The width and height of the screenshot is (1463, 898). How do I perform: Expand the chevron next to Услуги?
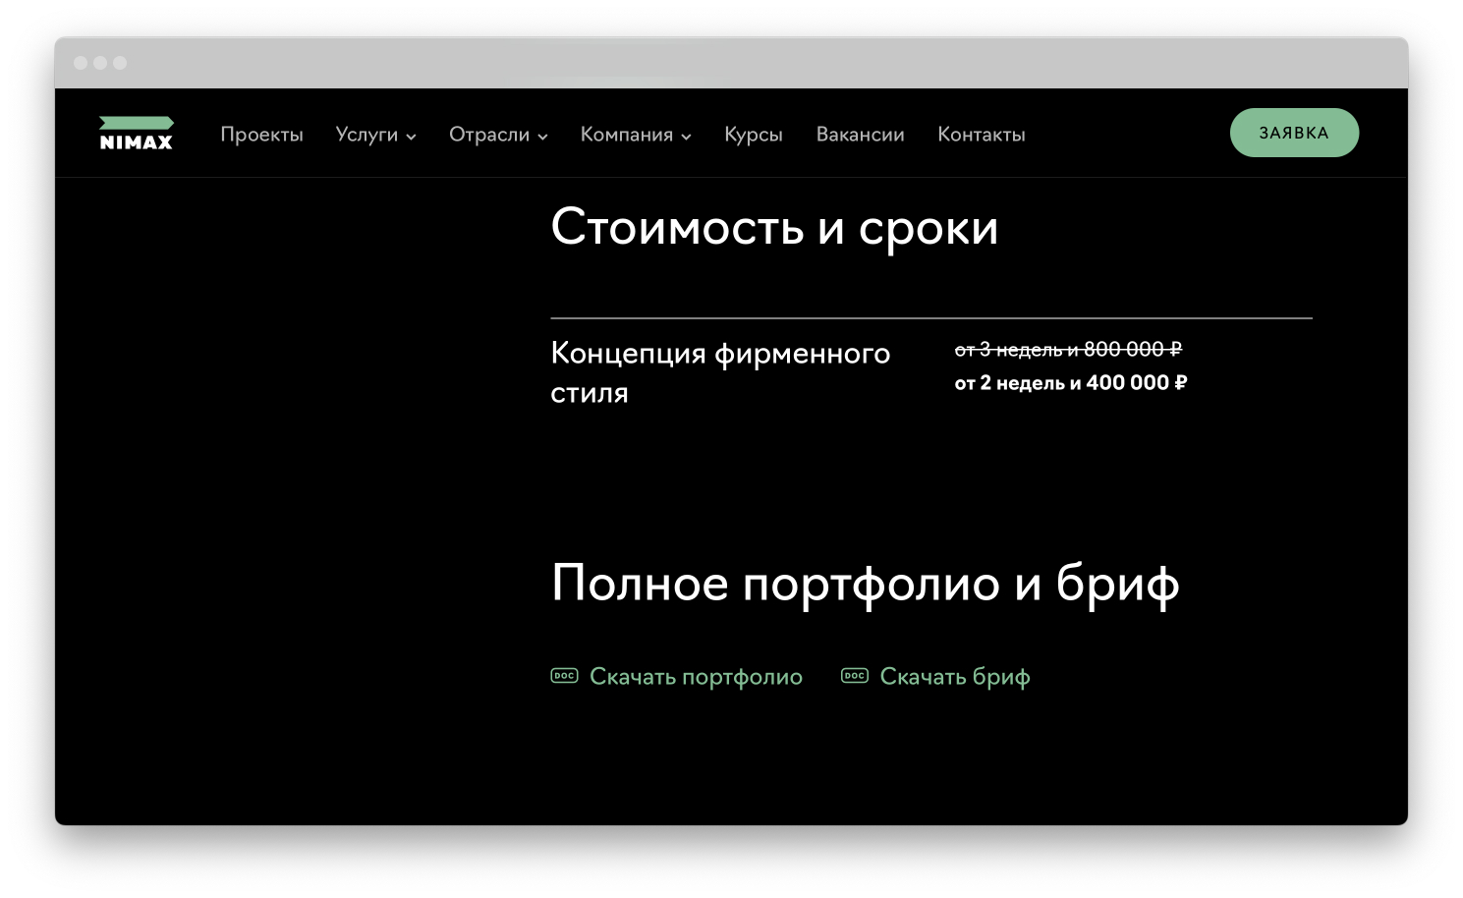pyautogui.click(x=411, y=137)
